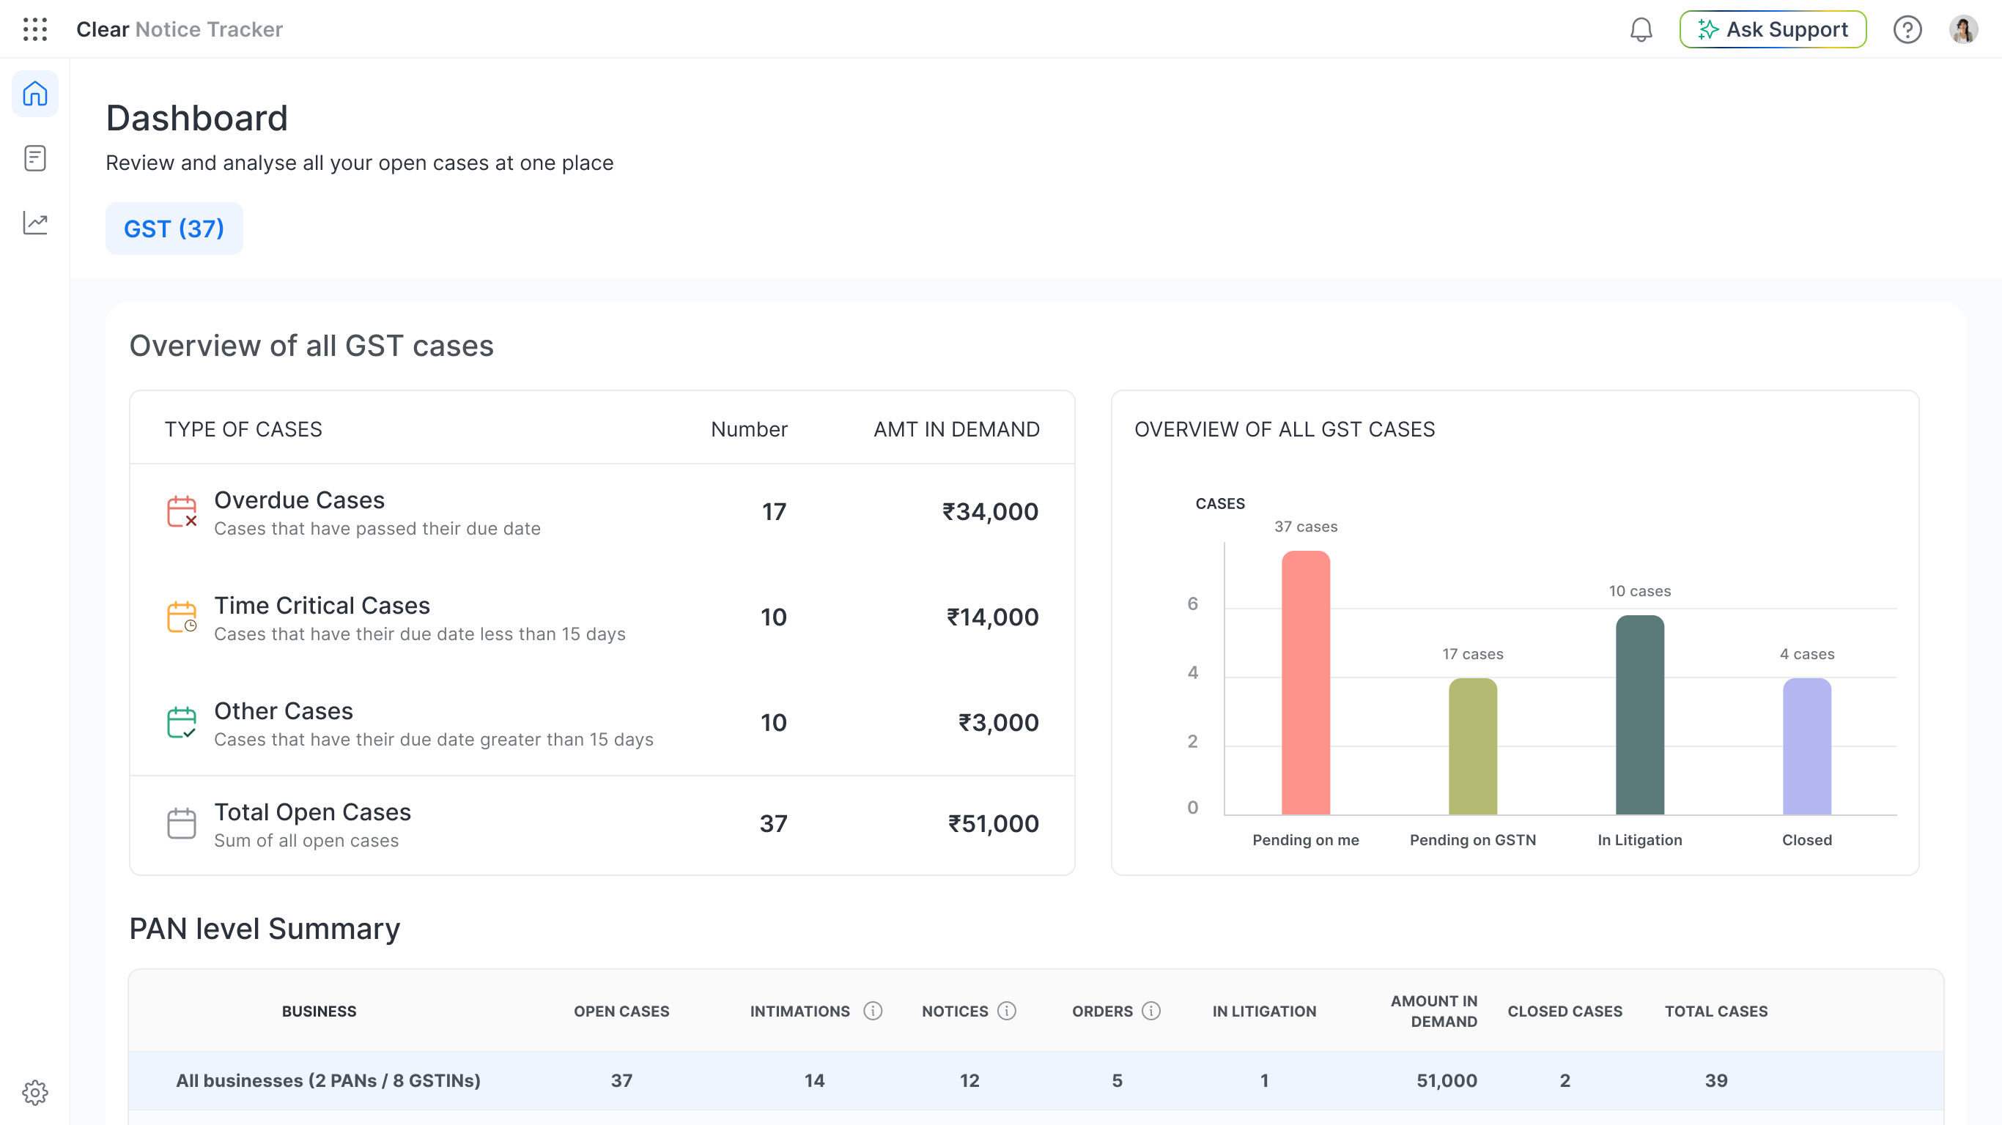2002x1125 pixels.
Task: Open the help question mark icon
Action: (x=1907, y=29)
